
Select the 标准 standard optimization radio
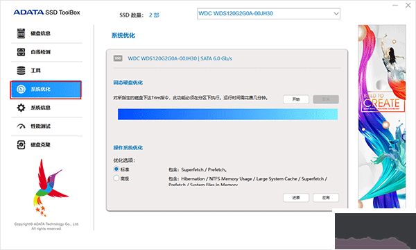pos(116,169)
